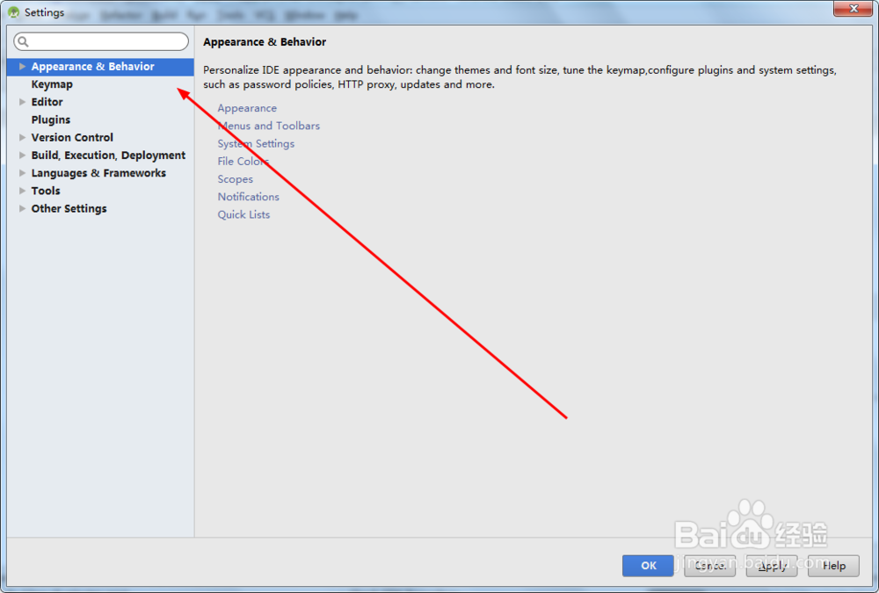
Task: Select the Keymap settings item
Action: (x=52, y=84)
